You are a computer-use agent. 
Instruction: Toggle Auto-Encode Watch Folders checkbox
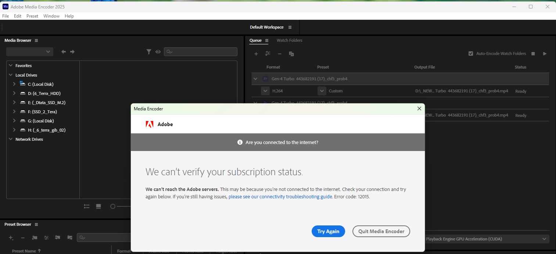[x=471, y=54]
